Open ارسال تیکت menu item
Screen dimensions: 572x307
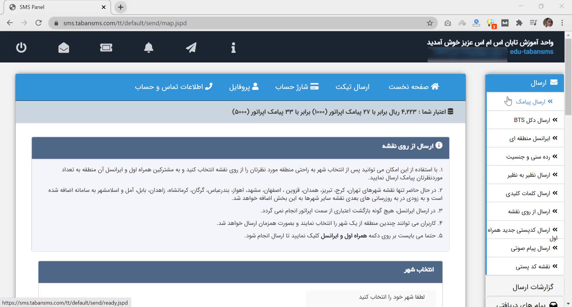pos(352,87)
